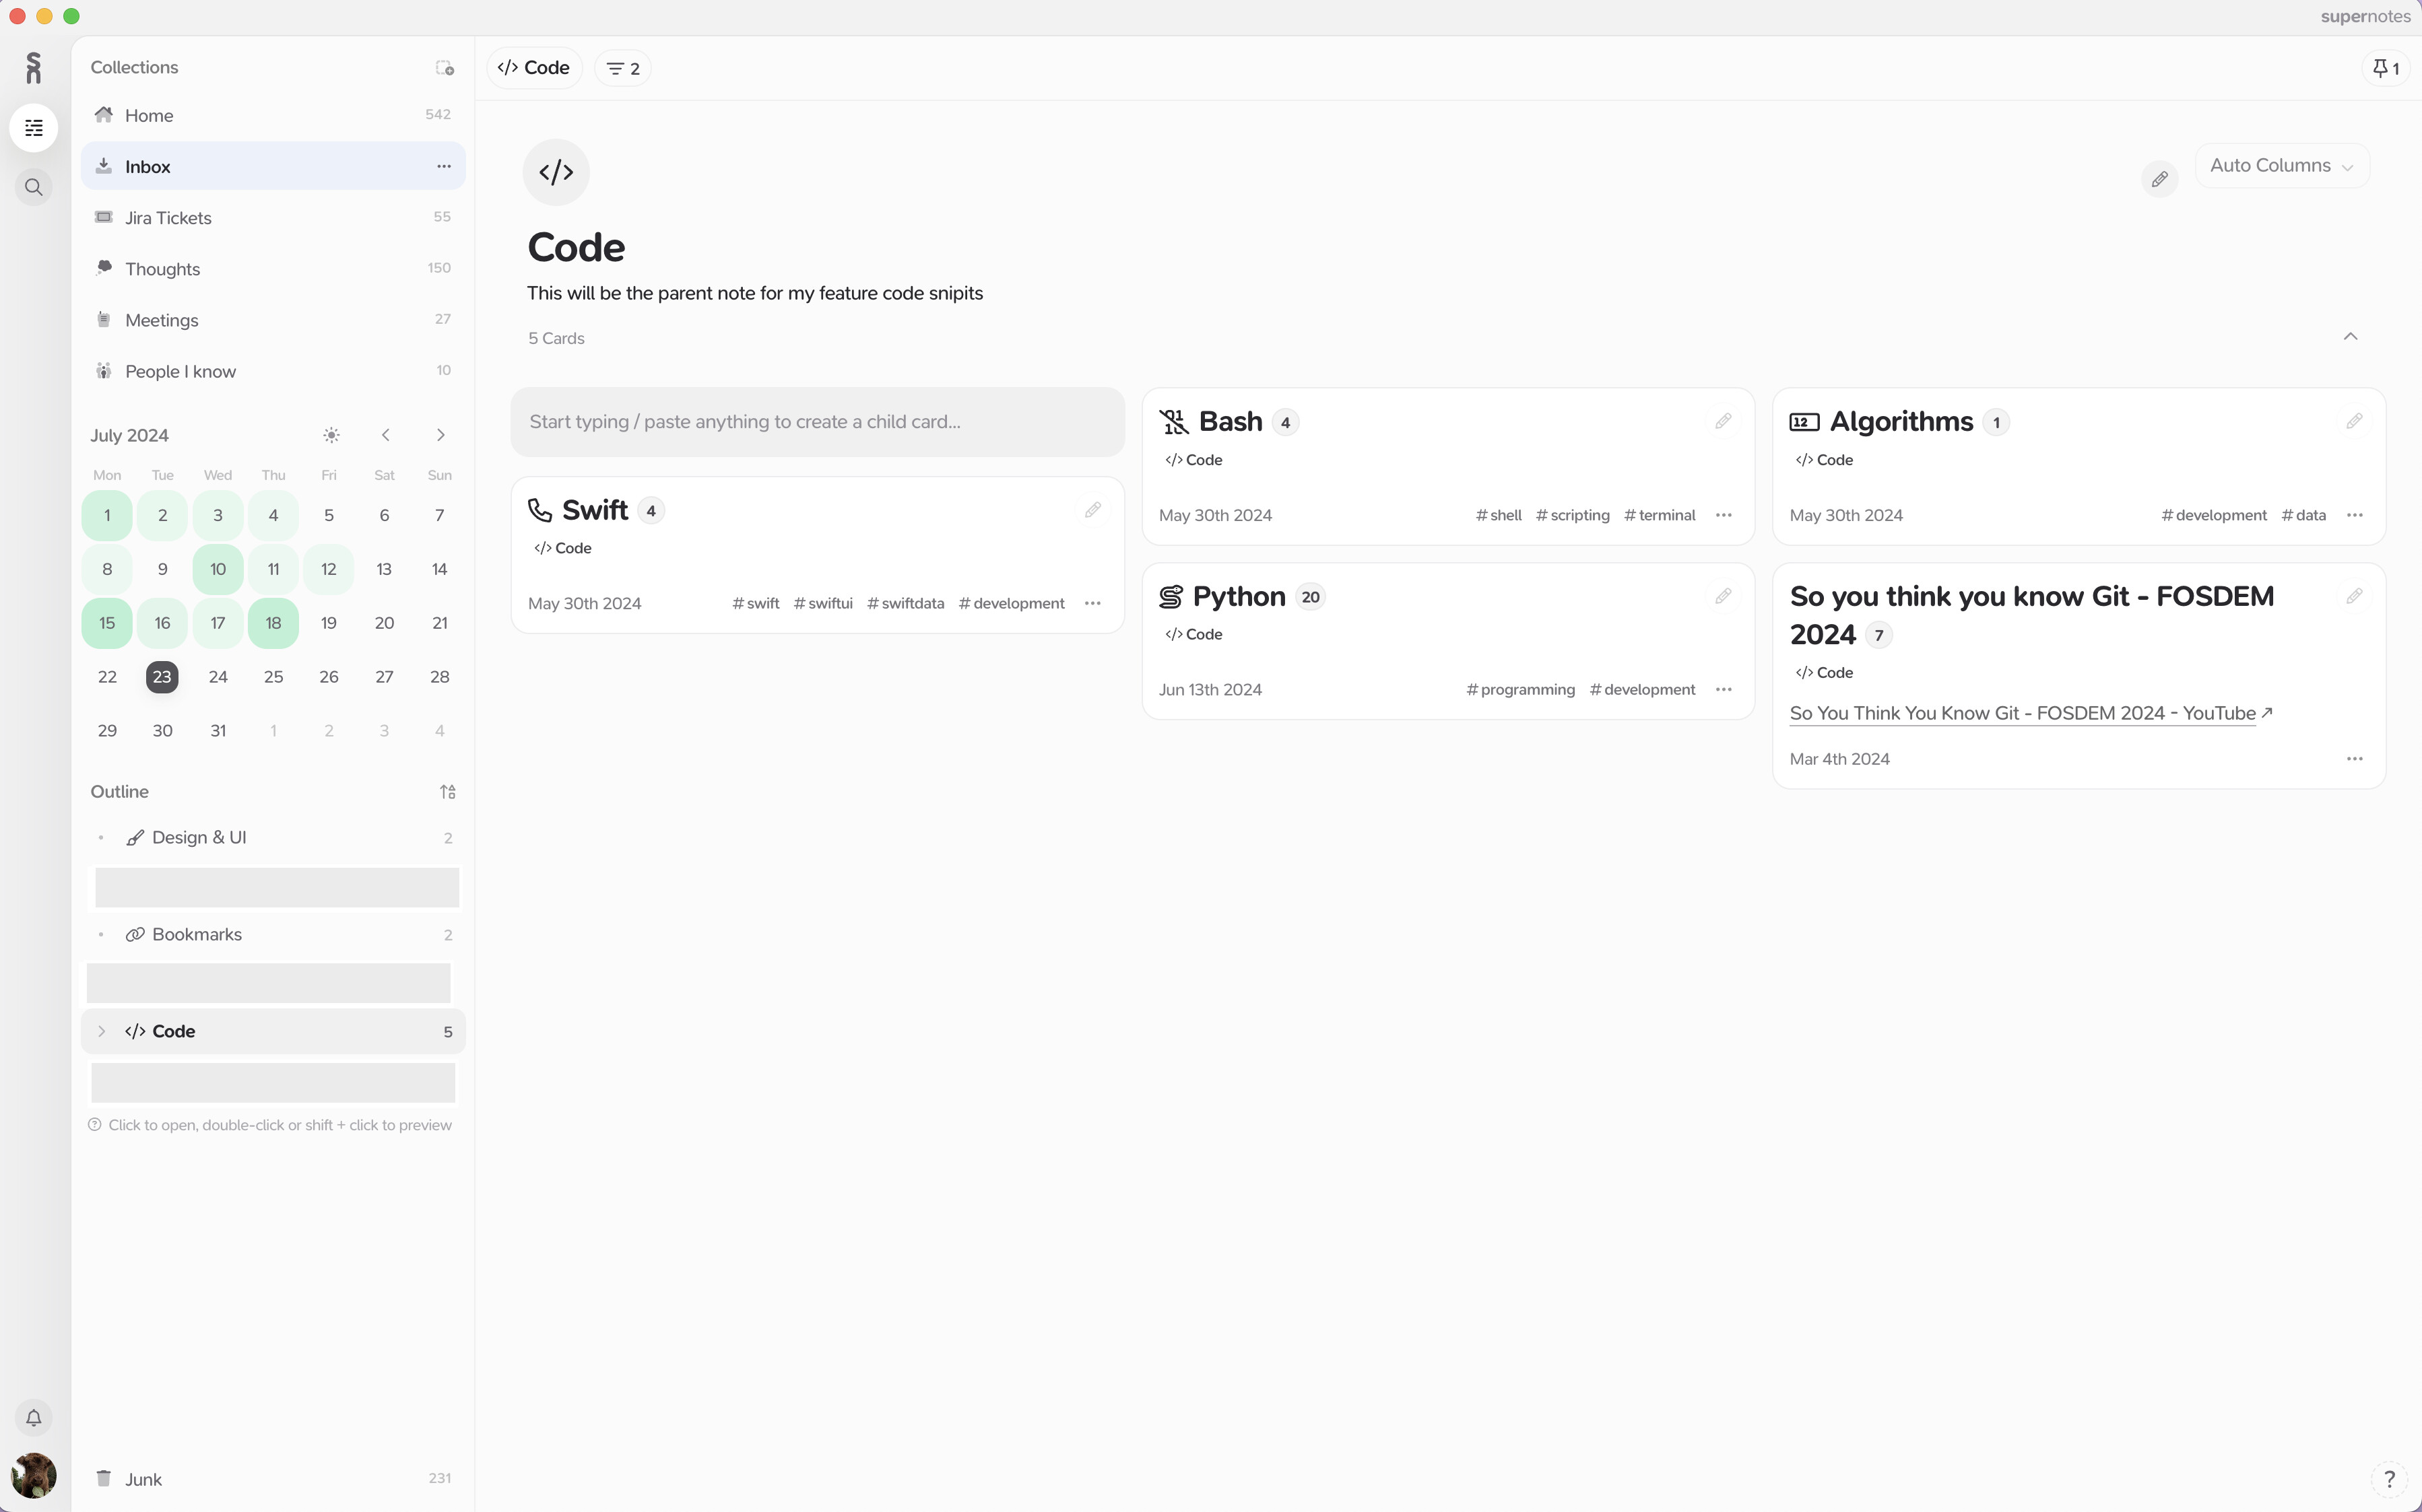Click the #programming tag on Python card
This screenshot has width=2422, height=1512.
pyautogui.click(x=1519, y=689)
